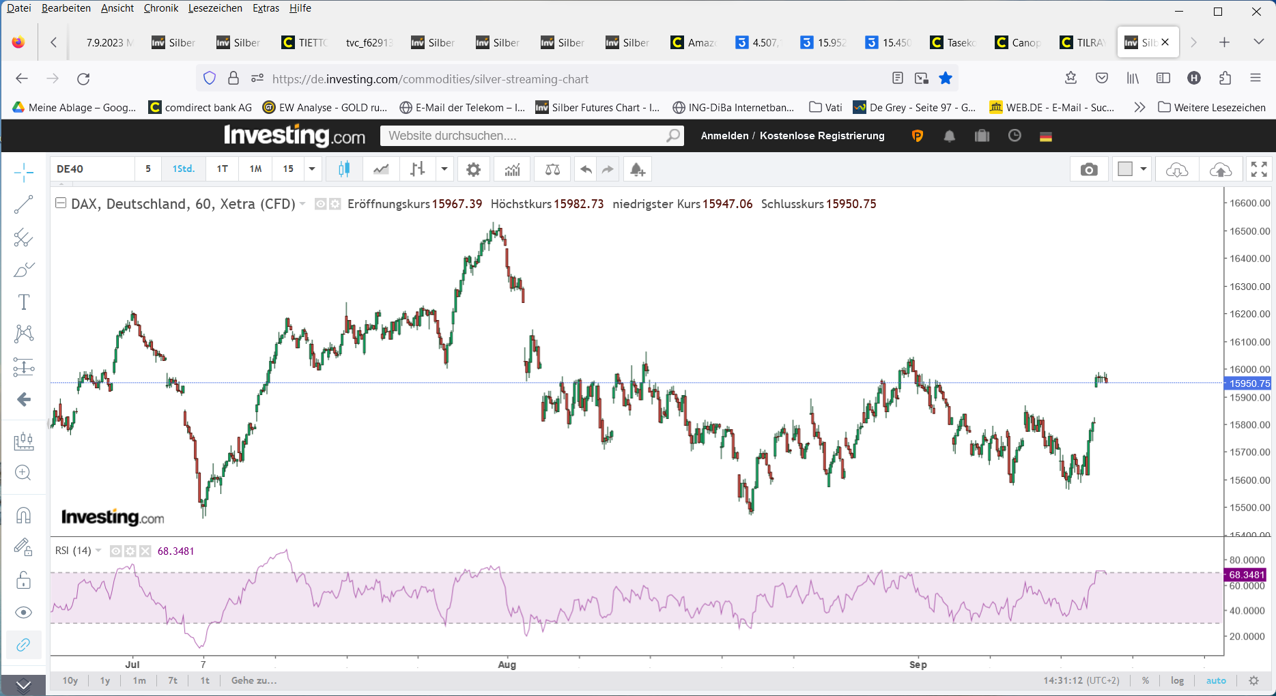Hide all drawing tools with eye icon
1276x696 pixels.
pos(24,612)
